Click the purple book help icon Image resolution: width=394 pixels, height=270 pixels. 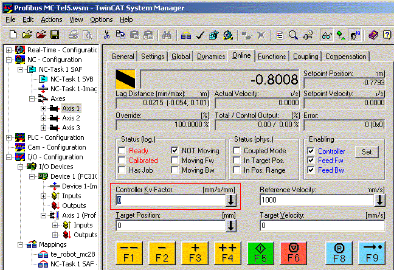pyautogui.click(x=373, y=35)
